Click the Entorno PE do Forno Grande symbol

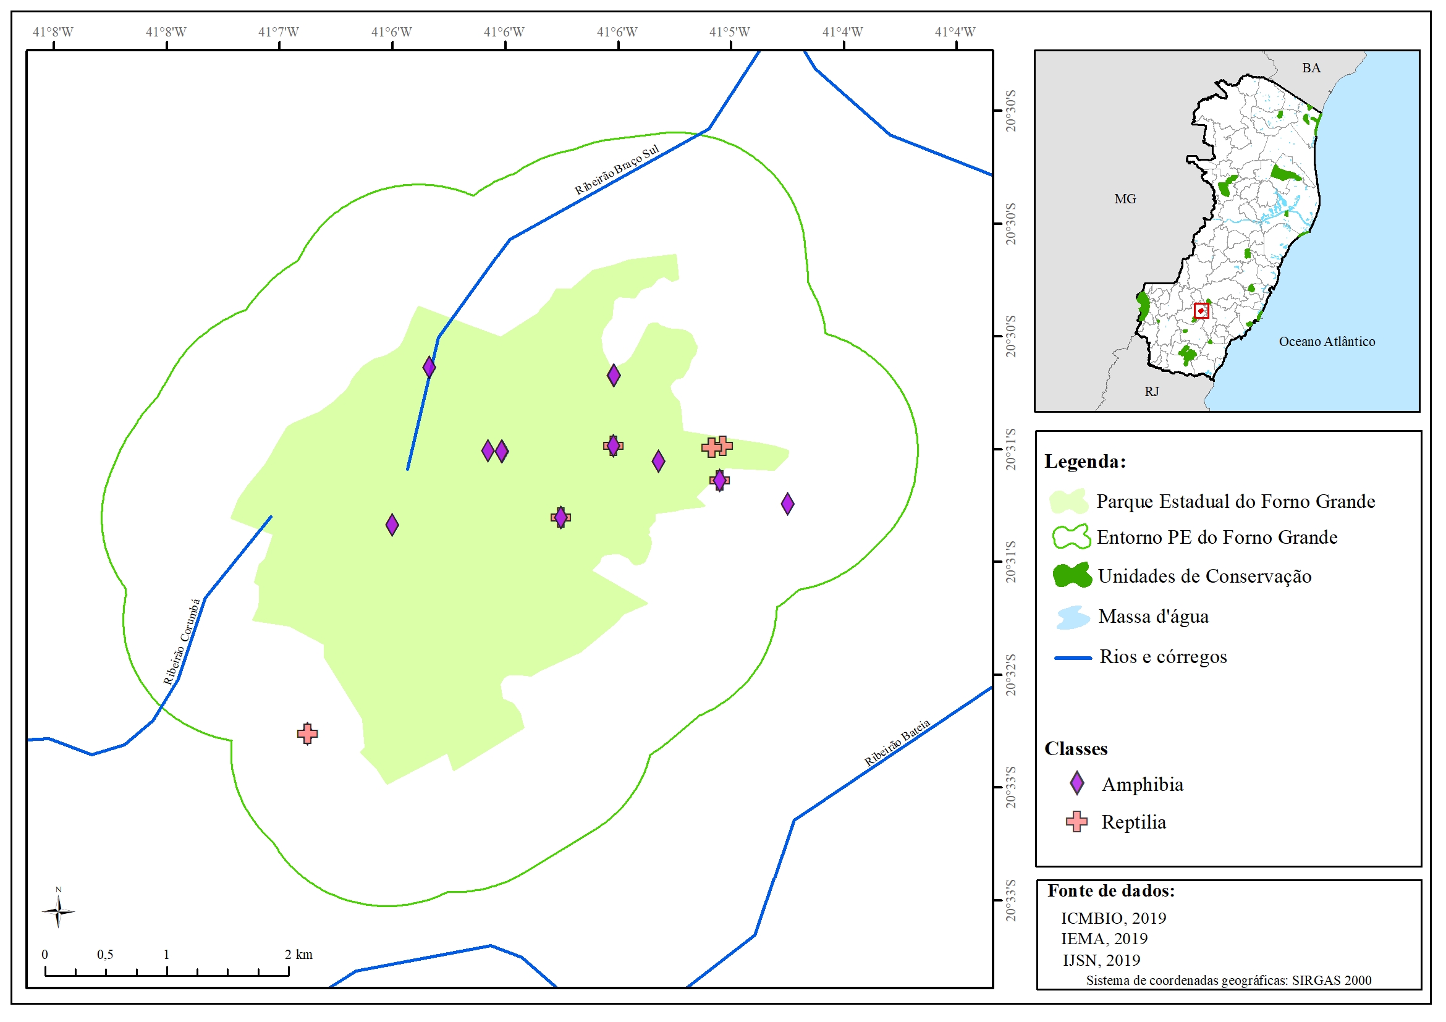pos(1071,537)
